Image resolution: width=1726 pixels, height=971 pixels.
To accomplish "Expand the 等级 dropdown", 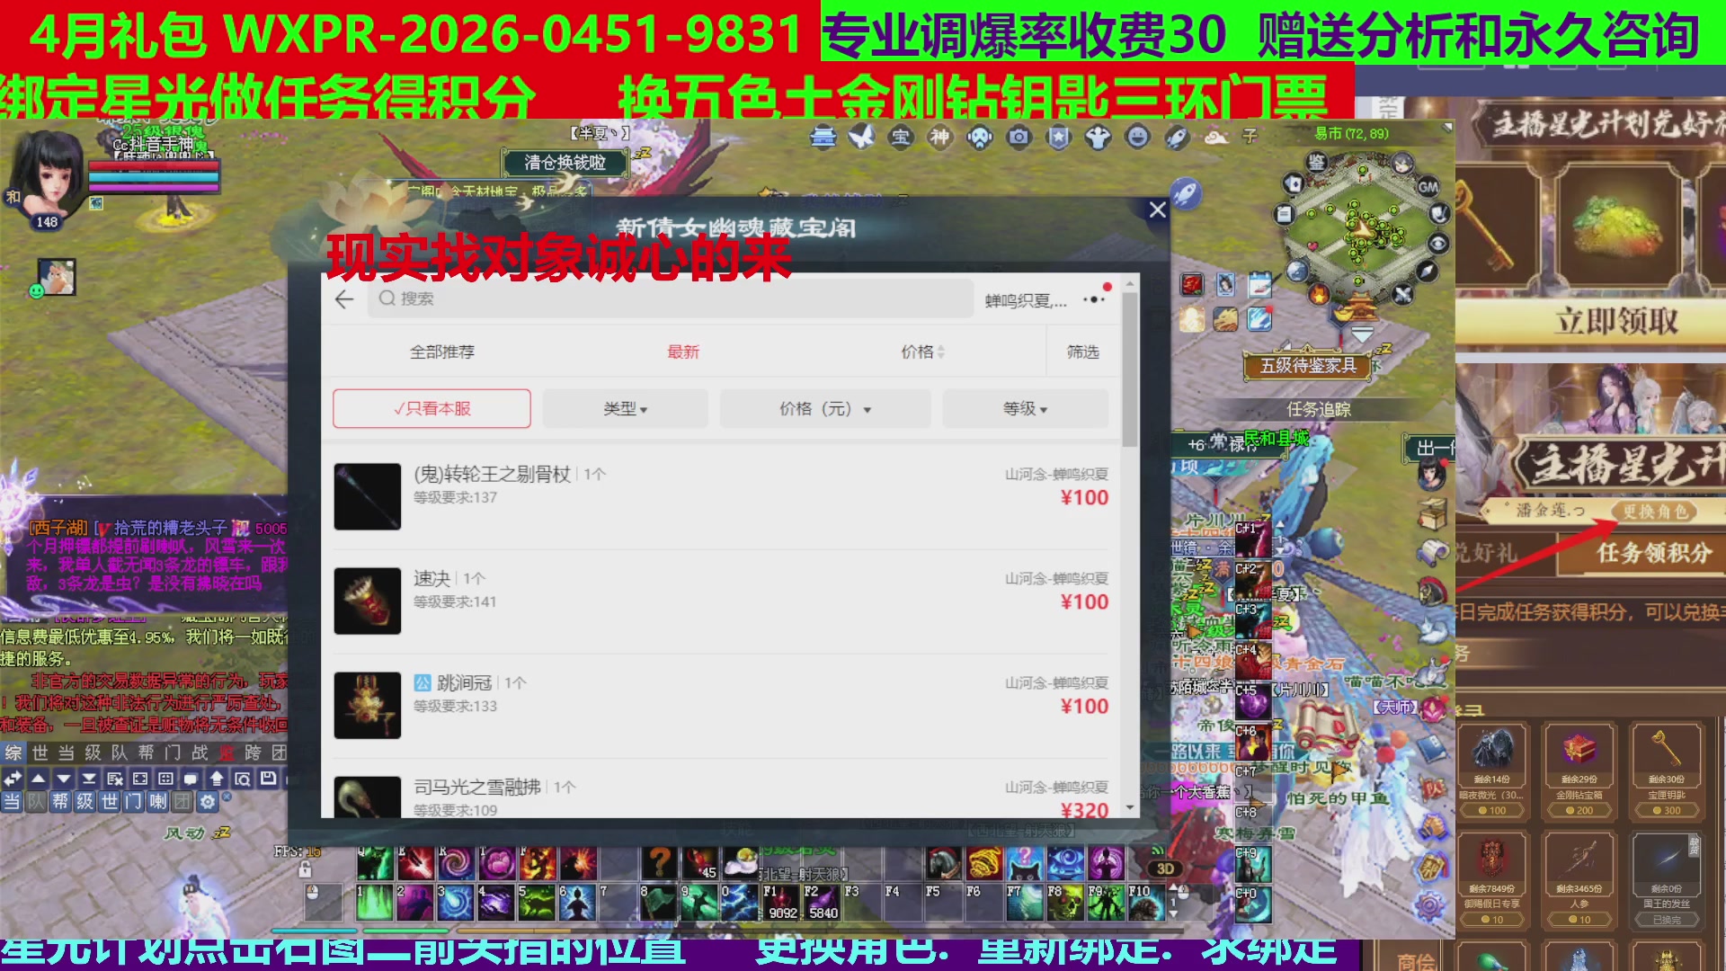I will click(1025, 408).
